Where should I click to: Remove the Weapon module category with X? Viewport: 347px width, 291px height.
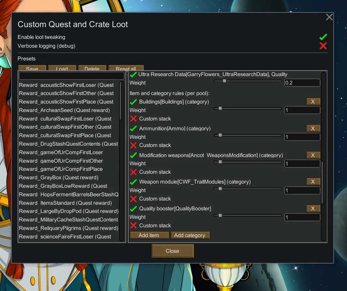(x=313, y=182)
